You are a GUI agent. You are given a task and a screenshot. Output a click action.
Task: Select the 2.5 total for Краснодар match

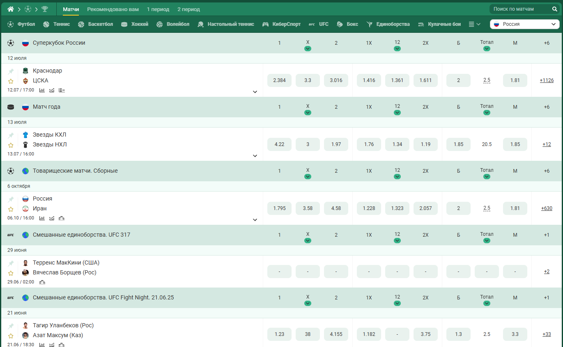tap(487, 80)
